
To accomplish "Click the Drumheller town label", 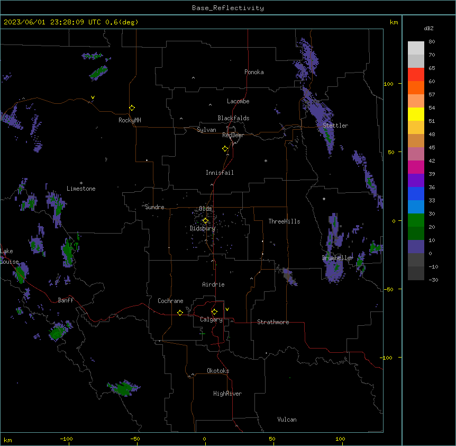I will 338,258.
